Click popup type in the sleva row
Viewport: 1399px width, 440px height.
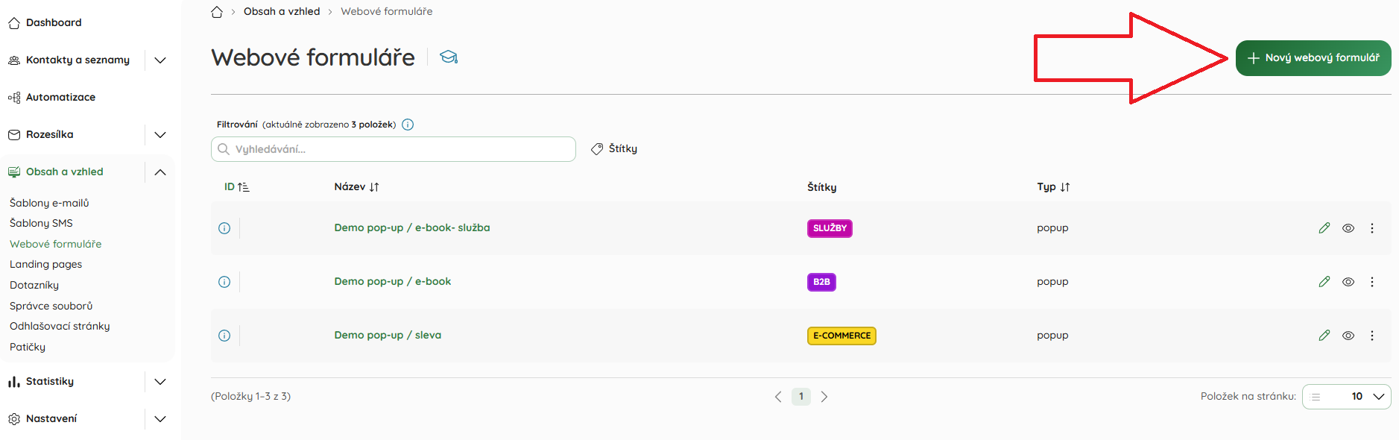[x=1052, y=336]
